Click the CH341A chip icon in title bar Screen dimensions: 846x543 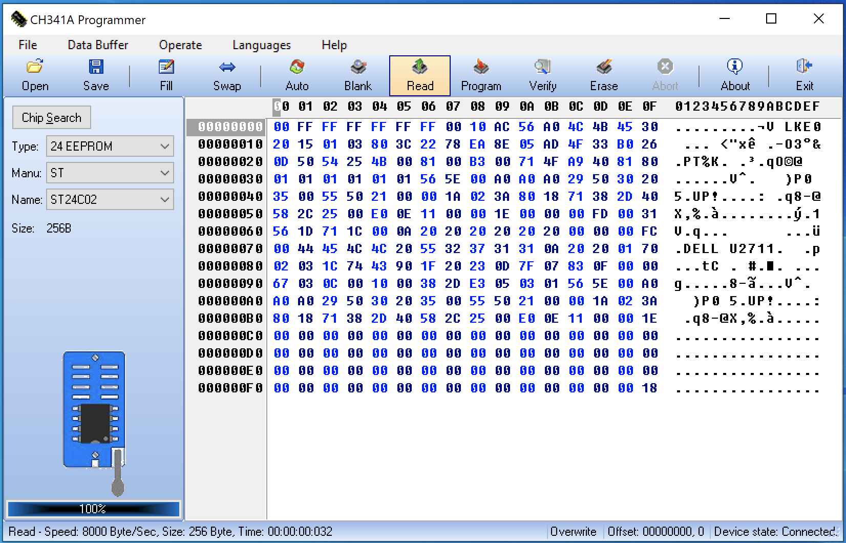[x=18, y=19]
